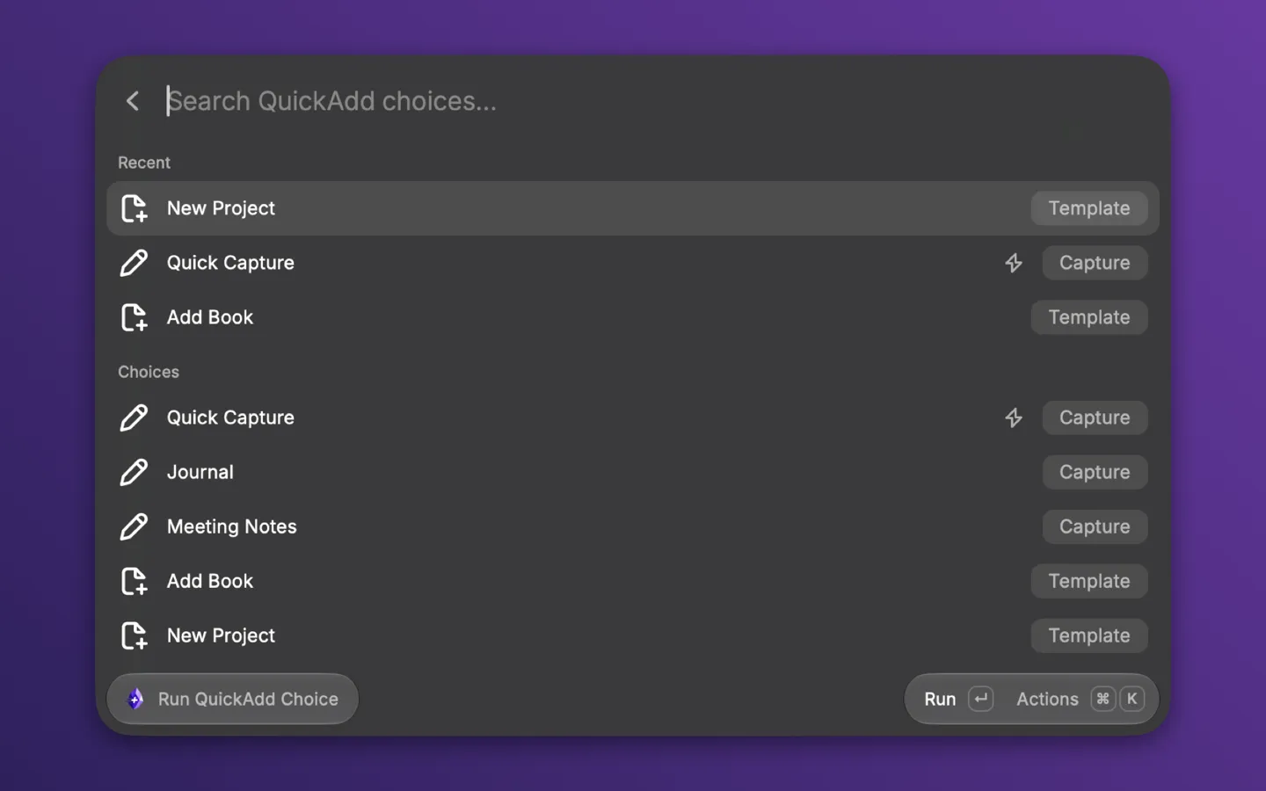
Task: Click the Run button
Action: point(940,699)
